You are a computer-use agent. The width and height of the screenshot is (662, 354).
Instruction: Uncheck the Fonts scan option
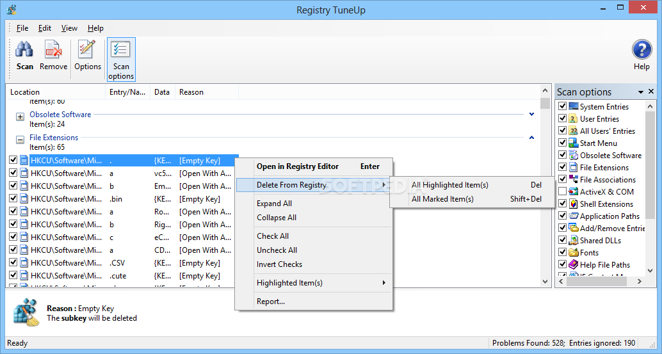click(x=562, y=252)
